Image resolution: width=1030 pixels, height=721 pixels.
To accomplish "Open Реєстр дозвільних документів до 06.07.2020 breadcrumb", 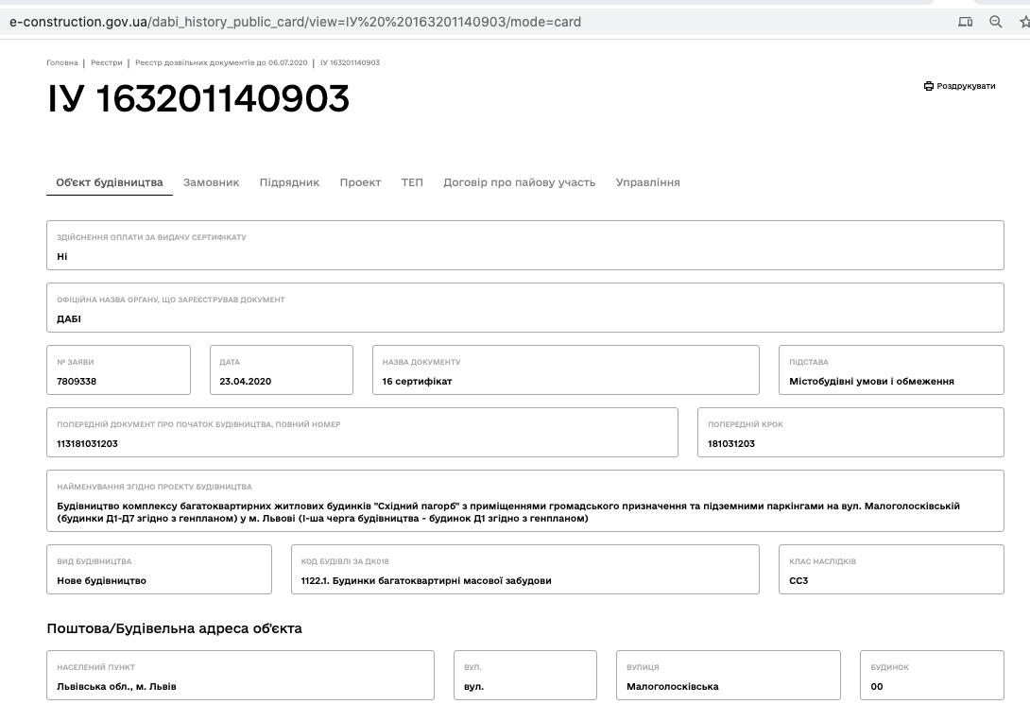I will coord(221,63).
